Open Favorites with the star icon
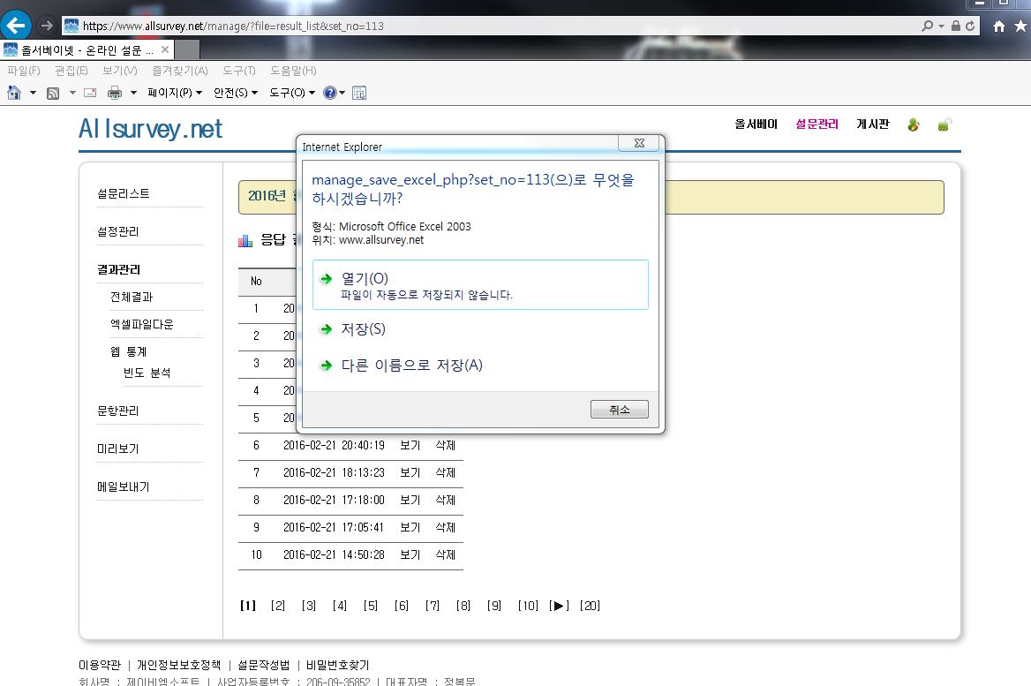The width and height of the screenshot is (1031, 686). [1020, 26]
